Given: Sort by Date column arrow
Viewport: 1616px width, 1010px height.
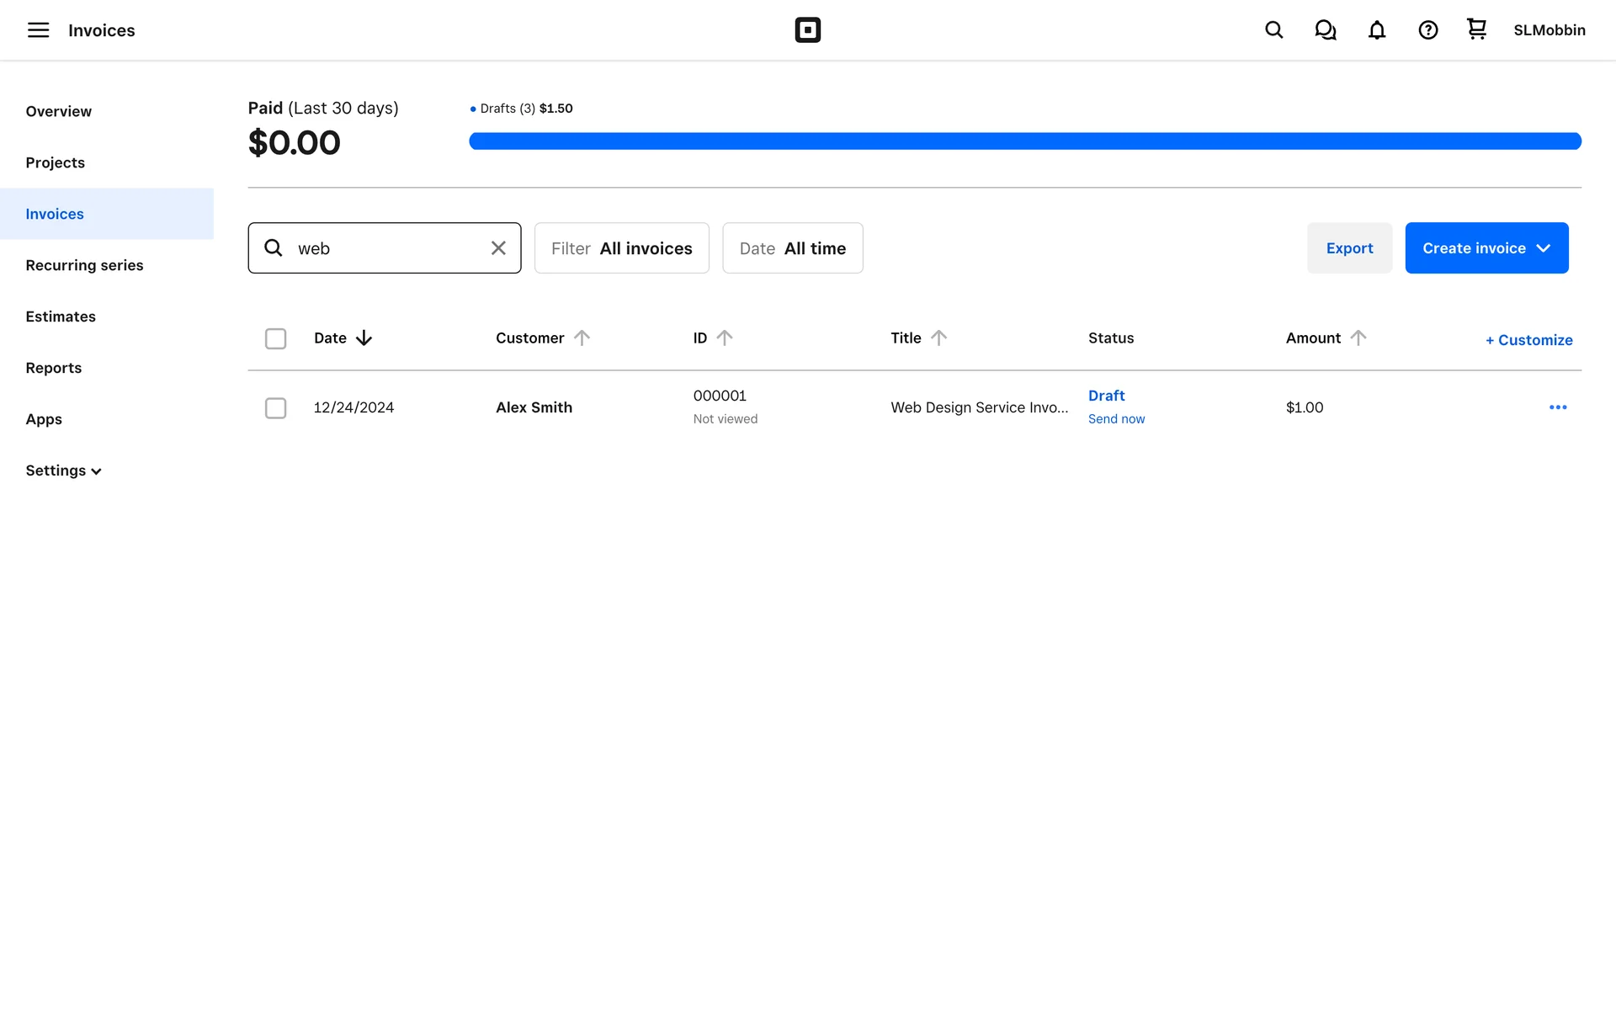Looking at the screenshot, I should coord(364,338).
